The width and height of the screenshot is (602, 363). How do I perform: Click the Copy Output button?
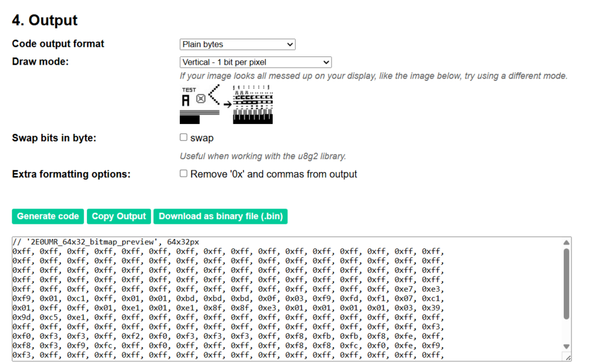pyautogui.click(x=119, y=216)
